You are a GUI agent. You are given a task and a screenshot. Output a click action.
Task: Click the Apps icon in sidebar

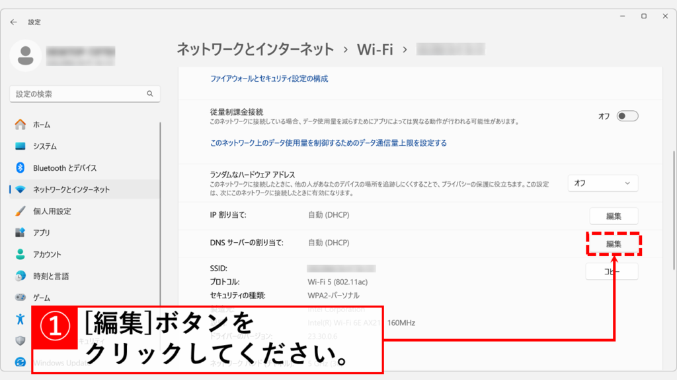click(x=20, y=233)
